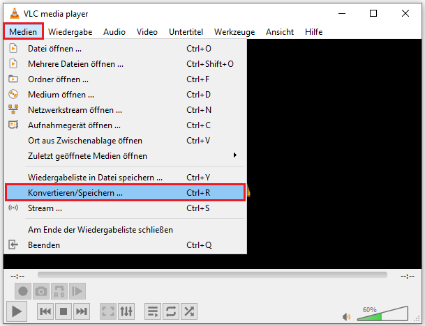The image size is (425, 326).
Task: Open the Medien menu
Action: tap(23, 32)
